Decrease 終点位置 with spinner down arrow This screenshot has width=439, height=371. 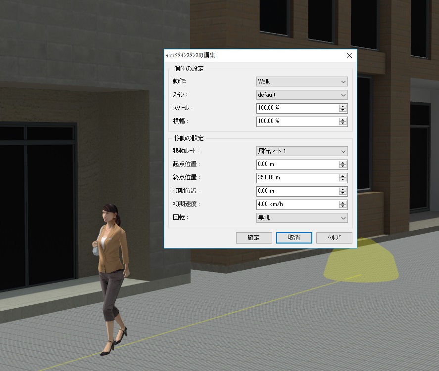342,180
